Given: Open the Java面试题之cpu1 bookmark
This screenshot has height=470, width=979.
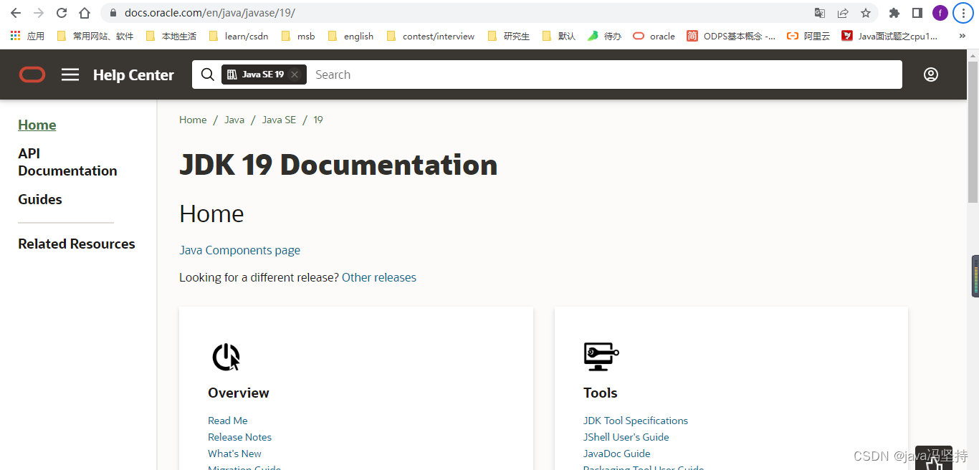Looking at the screenshot, I should [889, 36].
